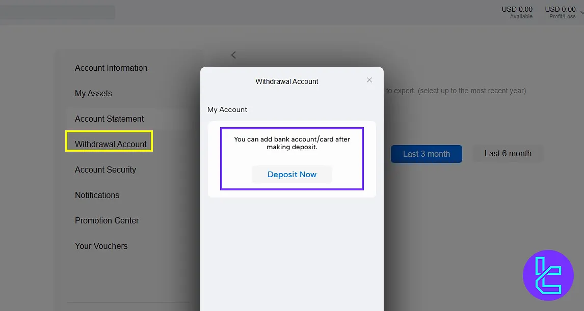Show Your Vouchers page
The image size is (584, 311).
pyautogui.click(x=101, y=246)
